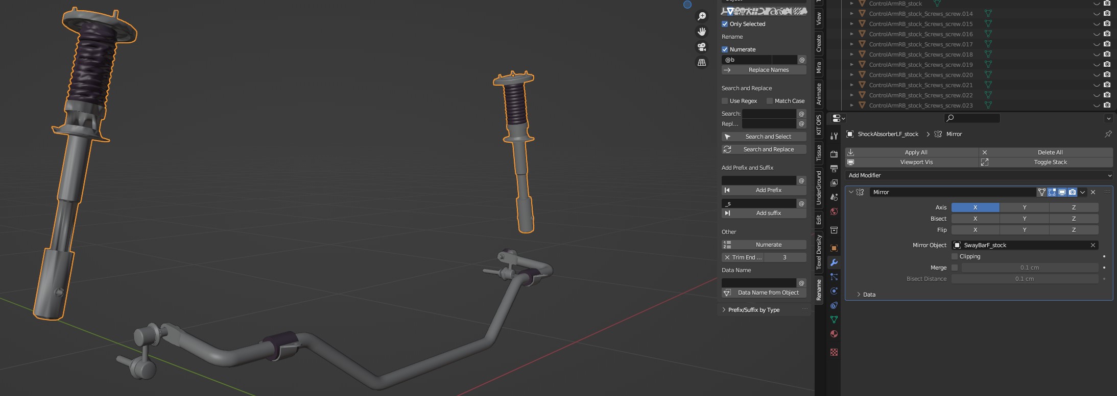This screenshot has width=1117, height=396.
Task: Open the Animate sidebar tab
Action: tap(819, 94)
